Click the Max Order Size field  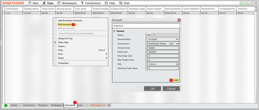(x=163, y=56)
